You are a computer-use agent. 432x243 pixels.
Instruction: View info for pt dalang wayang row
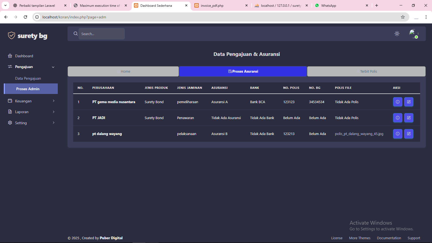click(397, 134)
